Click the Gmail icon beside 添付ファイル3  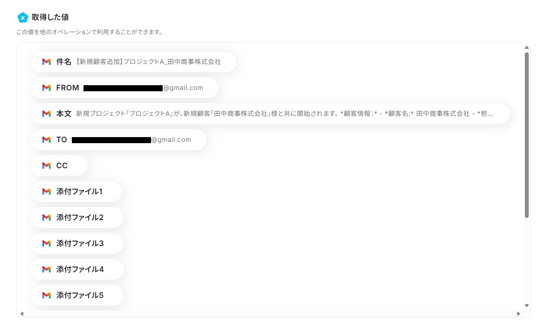point(46,243)
